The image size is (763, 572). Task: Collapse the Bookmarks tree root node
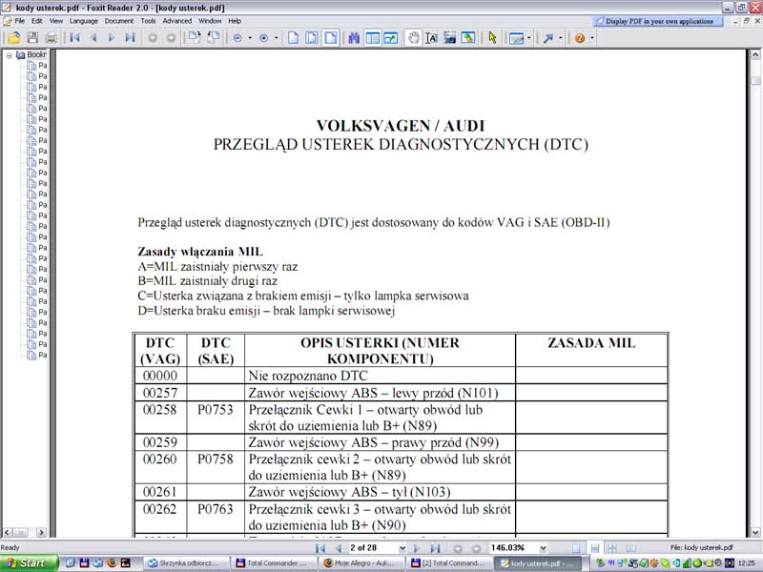(x=10, y=55)
